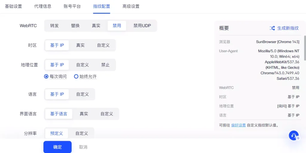Set WebRTC to 禁用UDP

[x=142, y=26]
